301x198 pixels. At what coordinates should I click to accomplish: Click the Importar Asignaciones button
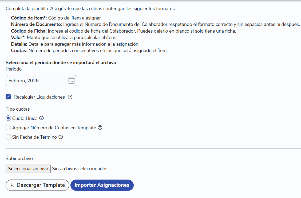click(102, 185)
